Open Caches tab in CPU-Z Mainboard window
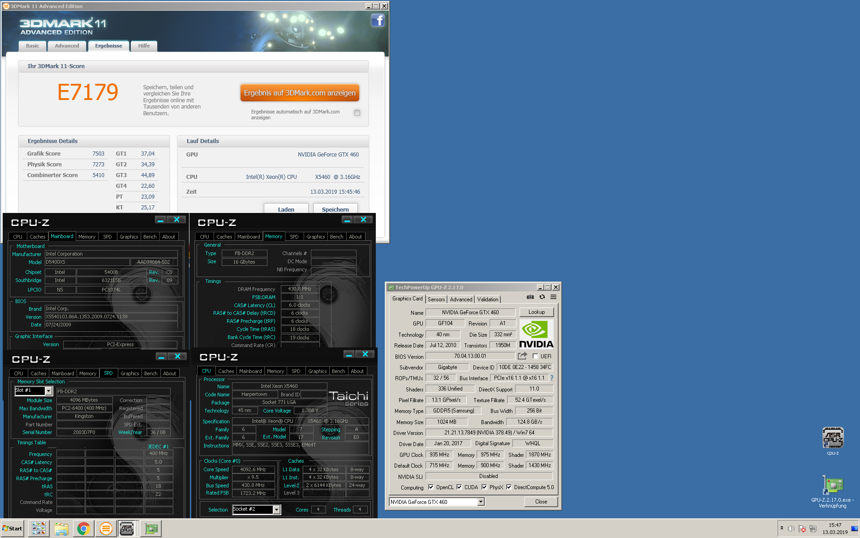The image size is (860, 538). [x=38, y=237]
